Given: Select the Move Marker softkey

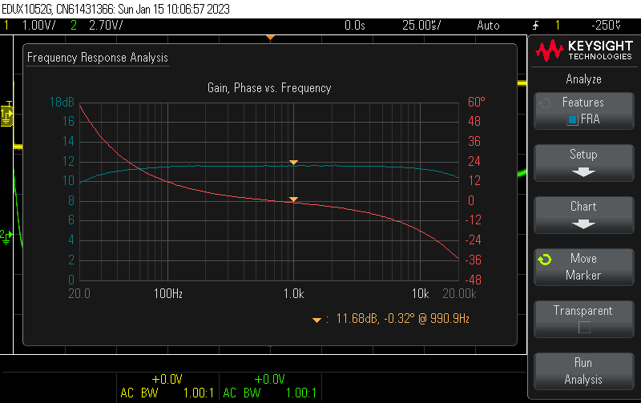Looking at the screenshot, I should pos(584,267).
